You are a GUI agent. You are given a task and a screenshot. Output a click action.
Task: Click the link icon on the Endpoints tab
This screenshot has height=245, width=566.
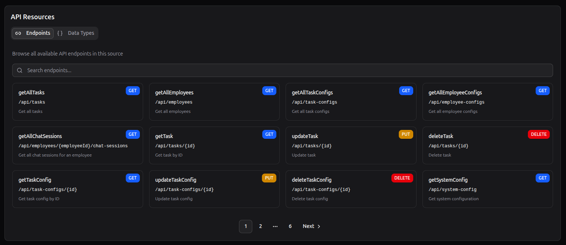click(x=18, y=33)
